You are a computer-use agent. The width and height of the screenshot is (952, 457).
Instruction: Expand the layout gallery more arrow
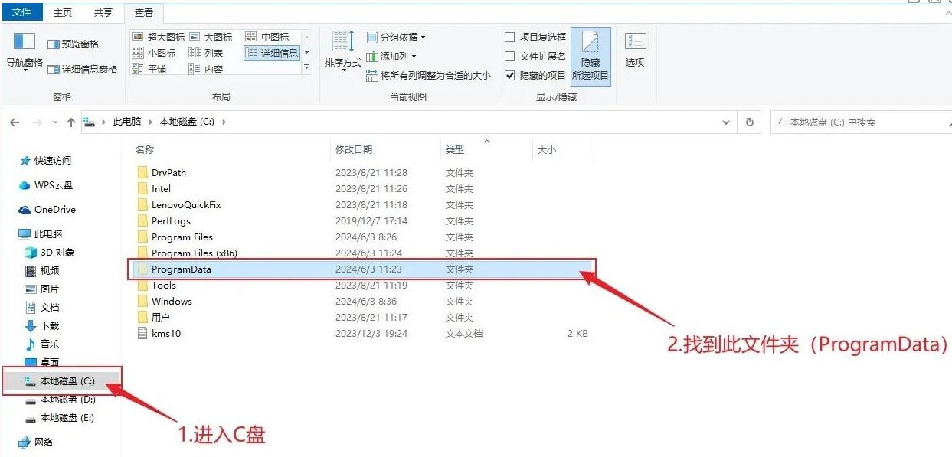pos(307,68)
